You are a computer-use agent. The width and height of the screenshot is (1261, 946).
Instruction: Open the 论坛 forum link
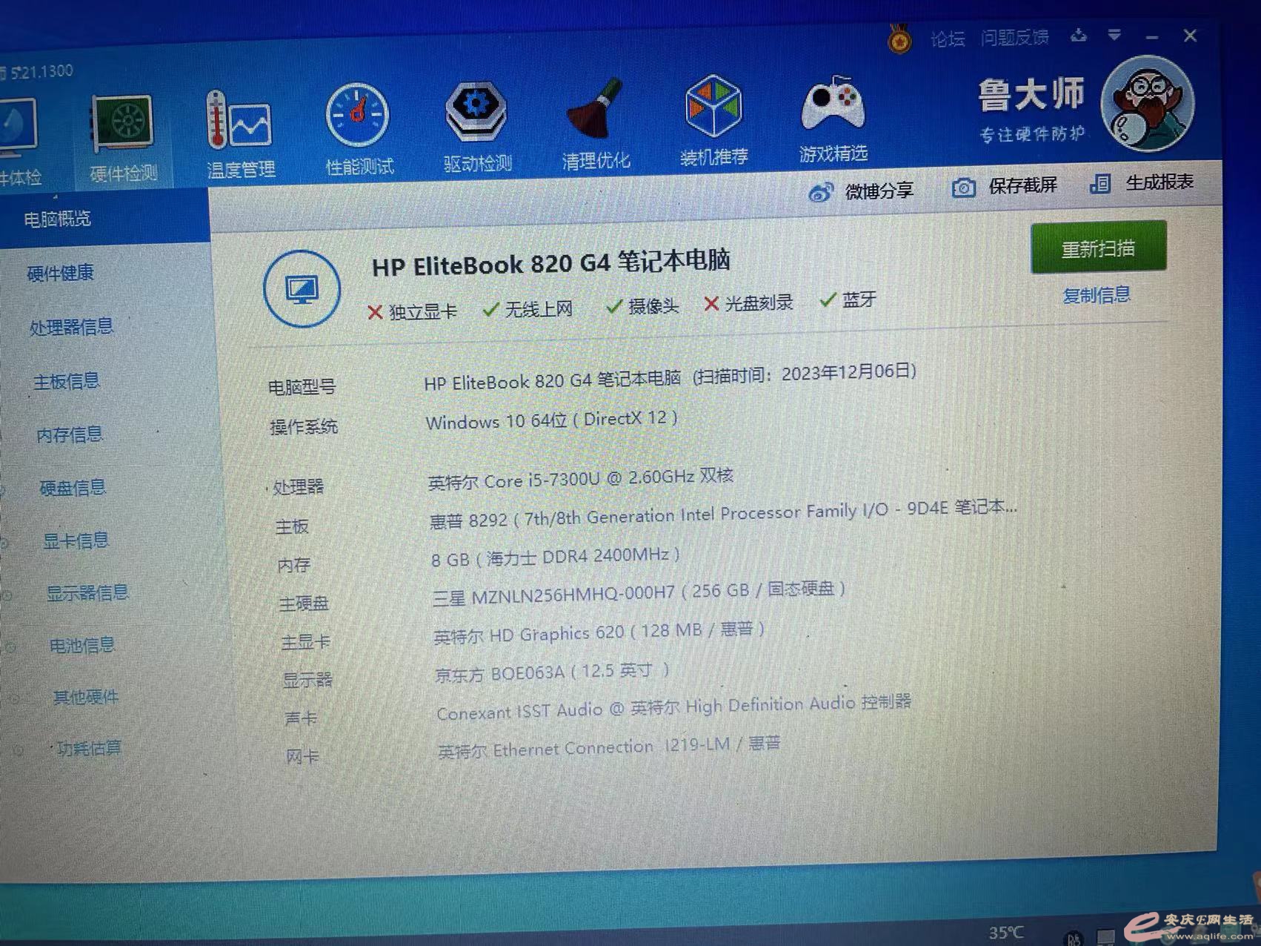(948, 39)
